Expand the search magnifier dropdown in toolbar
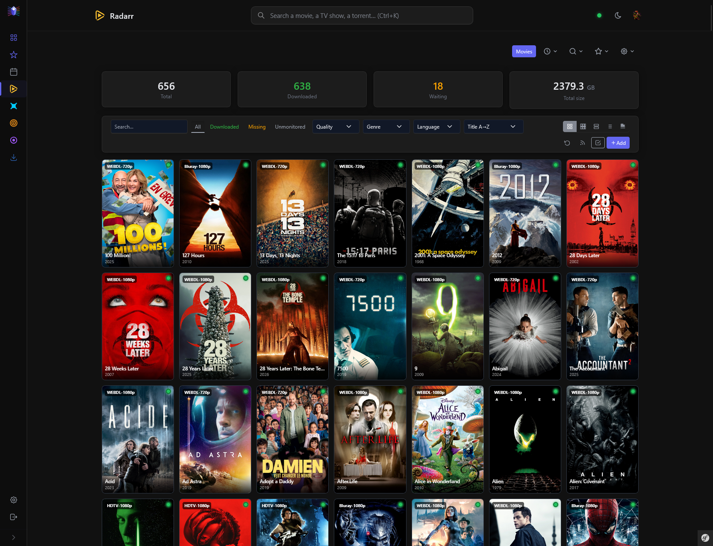 point(576,51)
